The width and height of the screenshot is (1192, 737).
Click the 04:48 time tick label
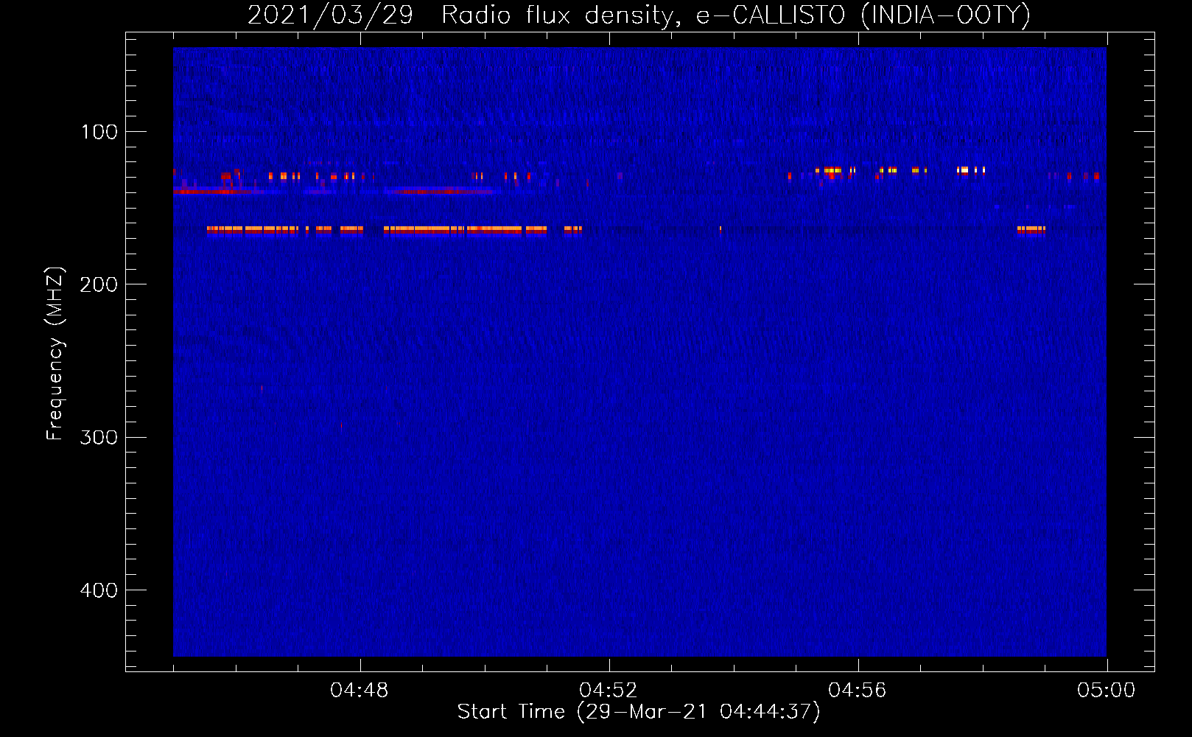pos(360,691)
